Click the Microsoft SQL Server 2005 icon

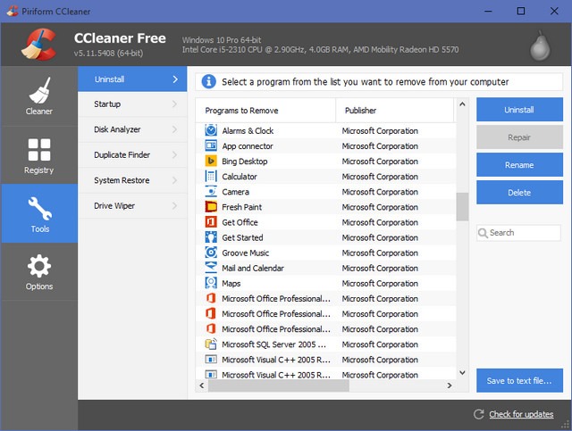(x=211, y=344)
